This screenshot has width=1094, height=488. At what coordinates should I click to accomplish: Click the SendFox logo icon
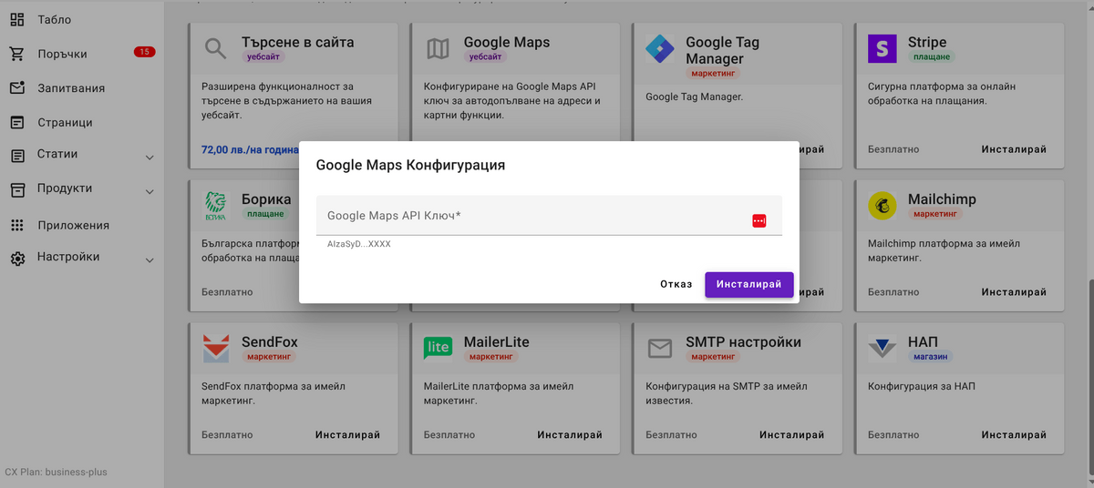pos(216,349)
